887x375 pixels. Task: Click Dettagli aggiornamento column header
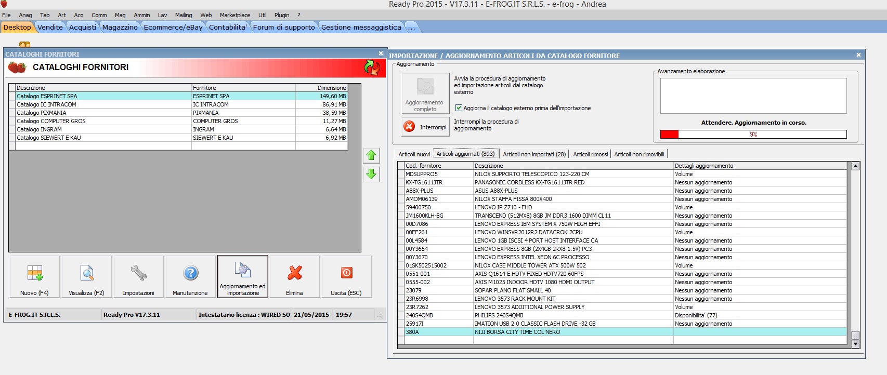pos(760,166)
